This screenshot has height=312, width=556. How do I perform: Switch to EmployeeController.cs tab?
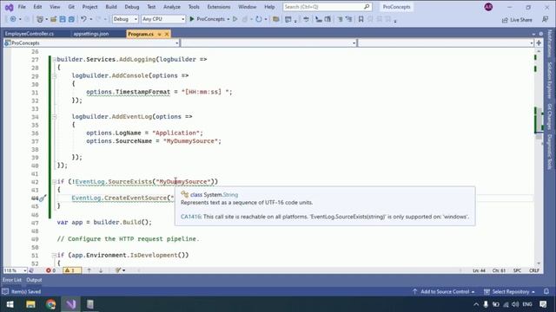pyautogui.click(x=30, y=34)
